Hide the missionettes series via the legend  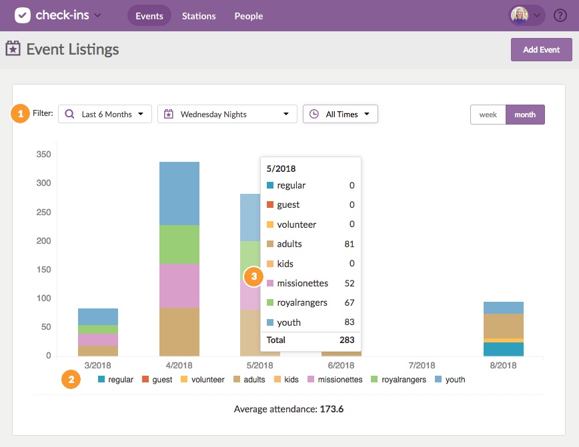336,379
